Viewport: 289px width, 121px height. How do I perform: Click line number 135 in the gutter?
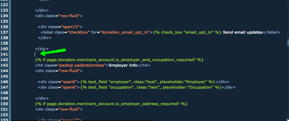(x=4, y=21)
